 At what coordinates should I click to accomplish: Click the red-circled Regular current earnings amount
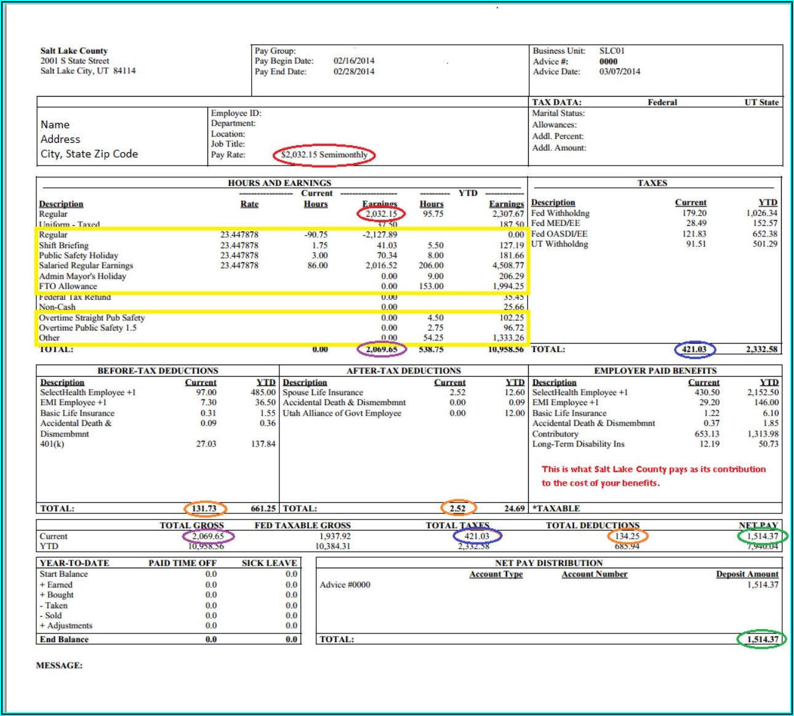pos(381,214)
